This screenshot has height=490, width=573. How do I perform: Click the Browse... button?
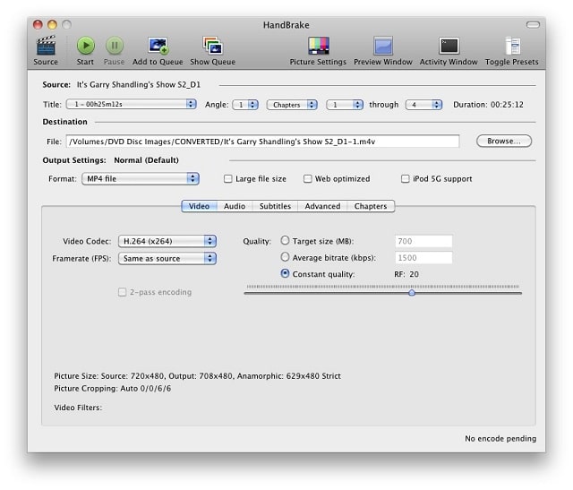coord(504,142)
